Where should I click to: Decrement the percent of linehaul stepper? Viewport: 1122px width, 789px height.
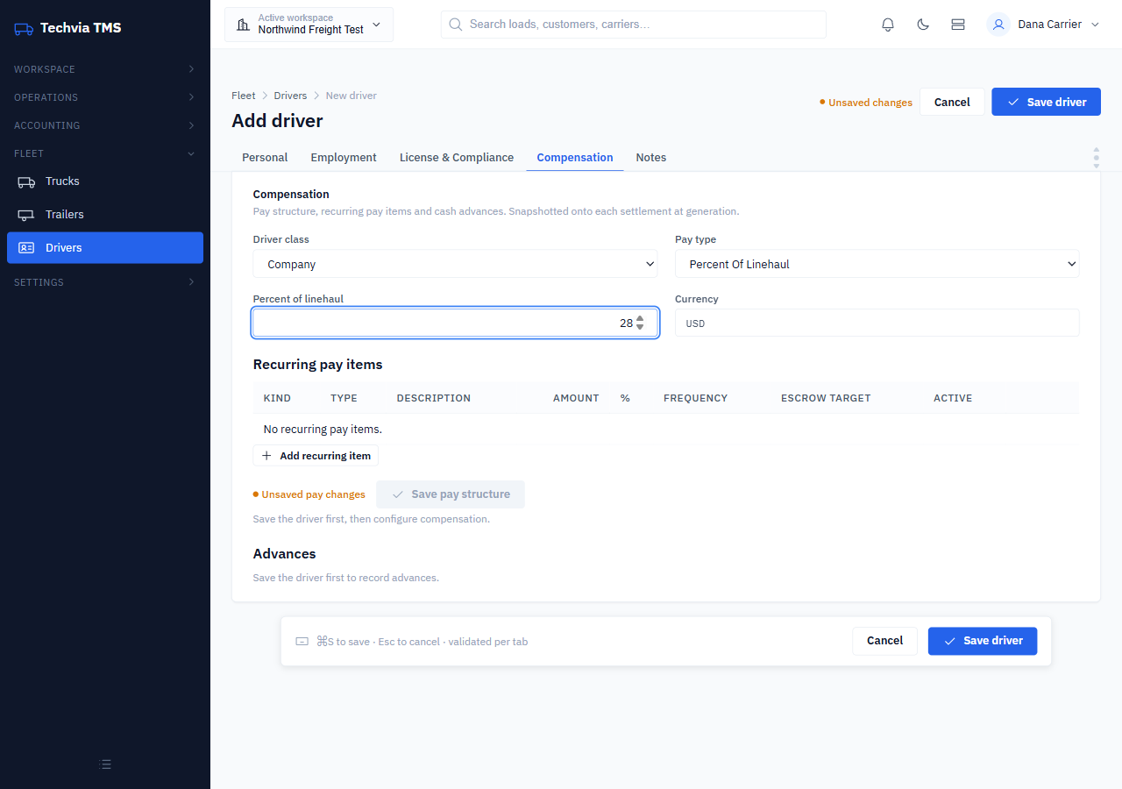[x=640, y=327]
